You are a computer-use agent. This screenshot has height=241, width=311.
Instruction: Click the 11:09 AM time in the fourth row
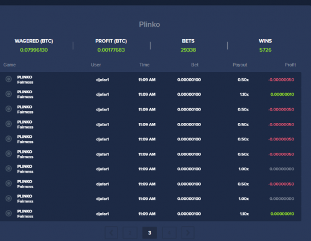pyautogui.click(x=147, y=124)
